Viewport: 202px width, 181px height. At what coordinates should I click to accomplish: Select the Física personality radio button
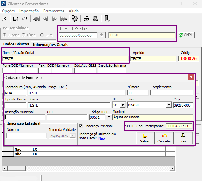(x=24, y=35)
